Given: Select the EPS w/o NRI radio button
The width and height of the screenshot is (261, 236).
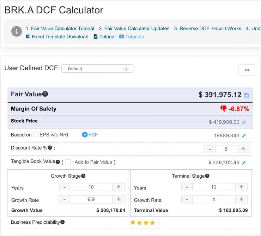Looking at the screenshot, I should [x=36, y=134].
